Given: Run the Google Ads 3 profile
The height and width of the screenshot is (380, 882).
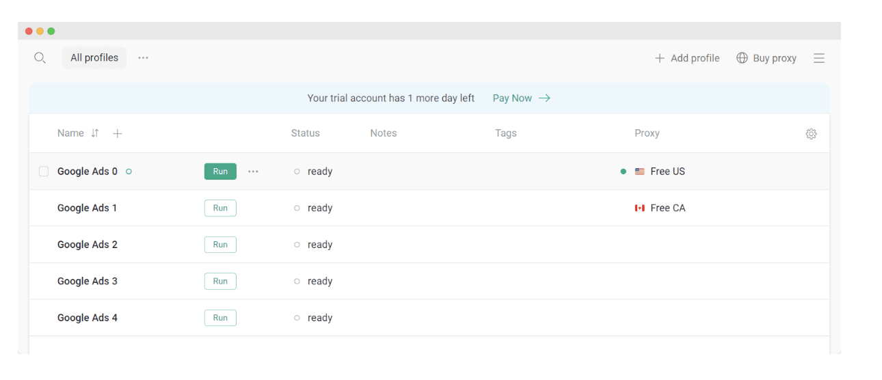Looking at the screenshot, I should (220, 281).
